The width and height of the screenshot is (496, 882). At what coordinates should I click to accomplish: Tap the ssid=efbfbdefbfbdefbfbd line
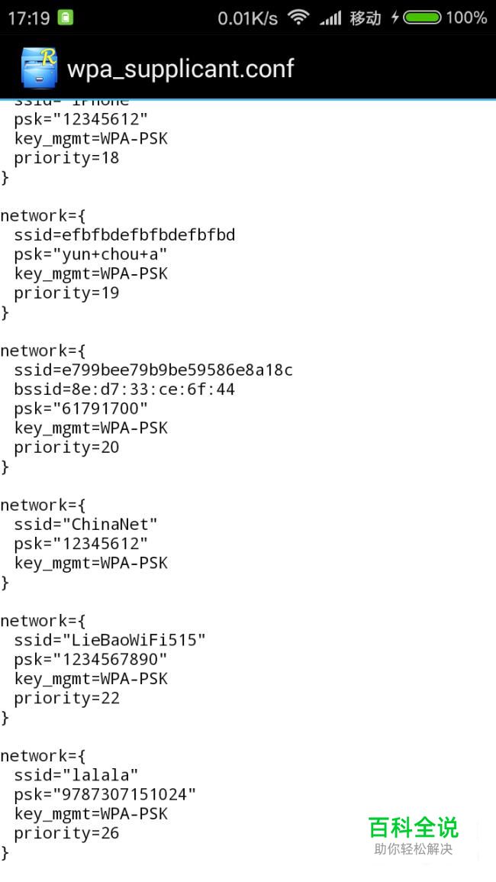pos(124,234)
